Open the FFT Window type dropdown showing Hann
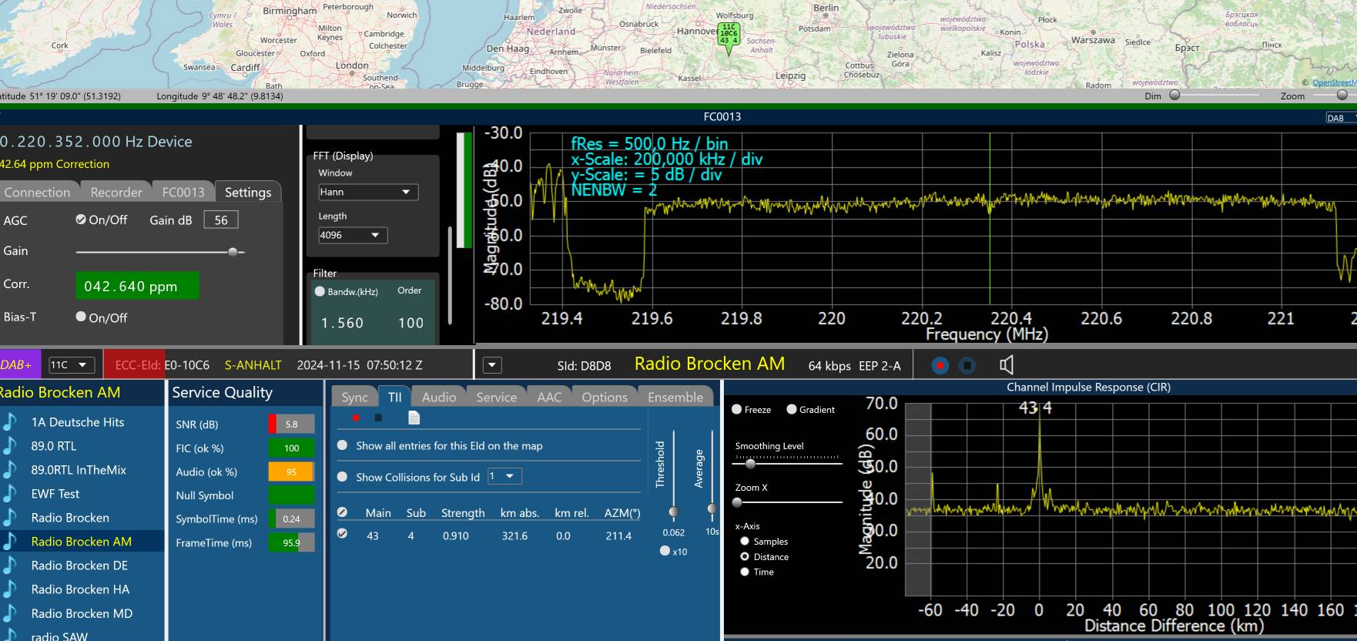Image resolution: width=1357 pixels, height=641 pixels. pyautogui.click(x=367, y=192)
